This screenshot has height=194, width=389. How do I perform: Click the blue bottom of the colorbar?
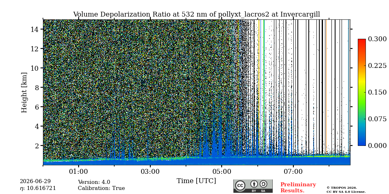362,143
